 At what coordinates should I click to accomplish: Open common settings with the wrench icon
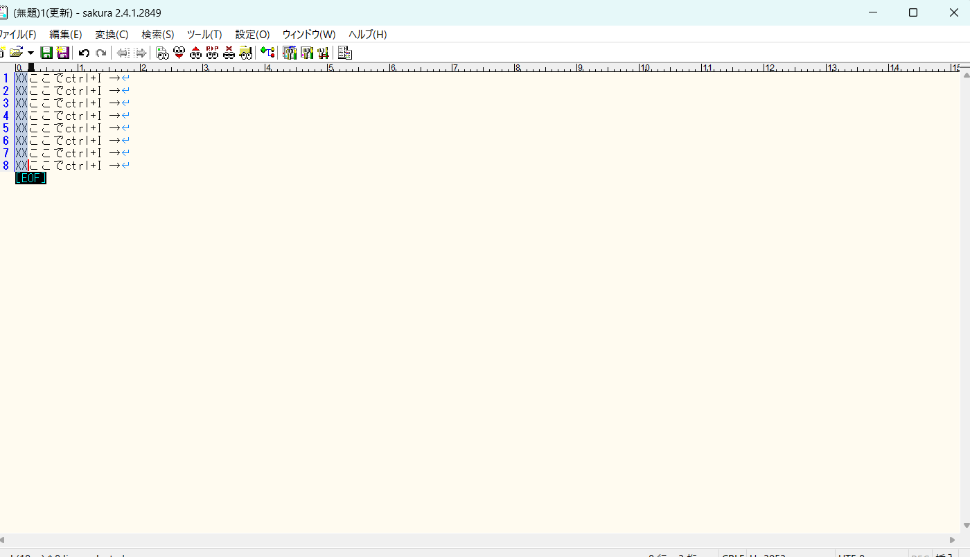coord(323,53)
